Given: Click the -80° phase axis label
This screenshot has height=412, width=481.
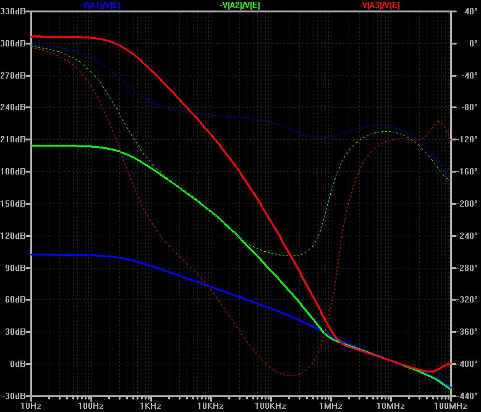Looking at the screenshot, I should pyautogui.click(x=469, y=108).
